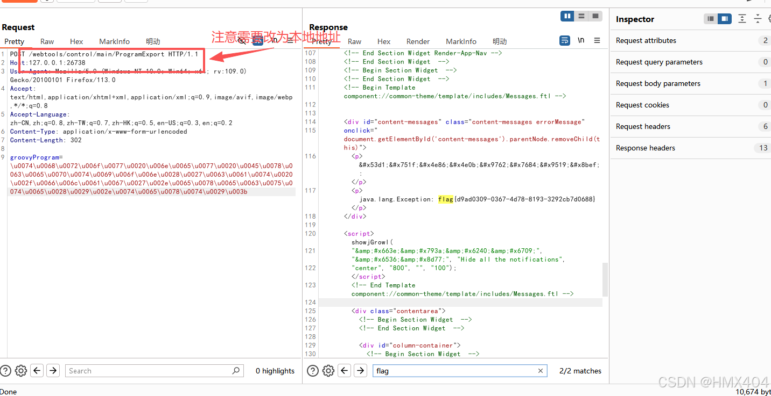The image size is (771, 396).
Task: Open Response 明动 tab
Action: click(x=500, y=41)
